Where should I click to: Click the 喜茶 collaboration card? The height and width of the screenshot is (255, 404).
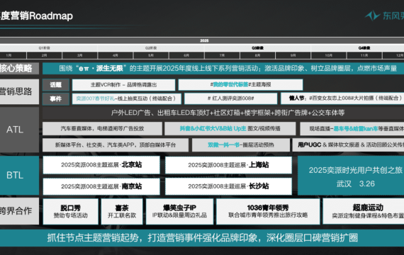pyautogui.click(x=122, y=211)
